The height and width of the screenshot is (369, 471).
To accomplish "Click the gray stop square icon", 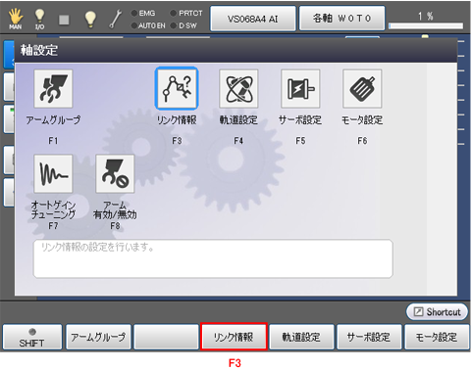I will coord(64,20).
